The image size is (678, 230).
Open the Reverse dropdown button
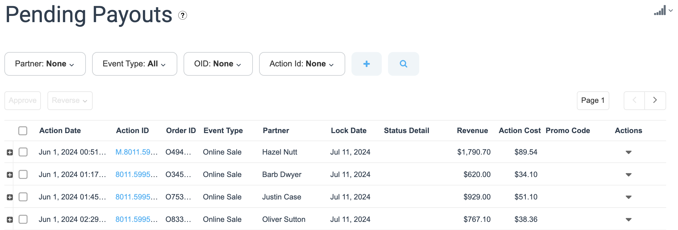[70, 100]
